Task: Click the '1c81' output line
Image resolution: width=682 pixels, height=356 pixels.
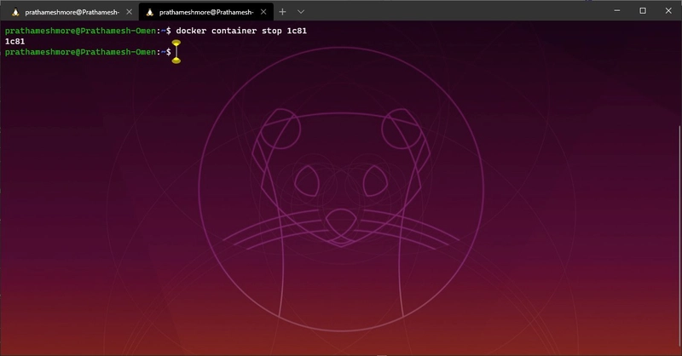Action: [x=14, y=41]
